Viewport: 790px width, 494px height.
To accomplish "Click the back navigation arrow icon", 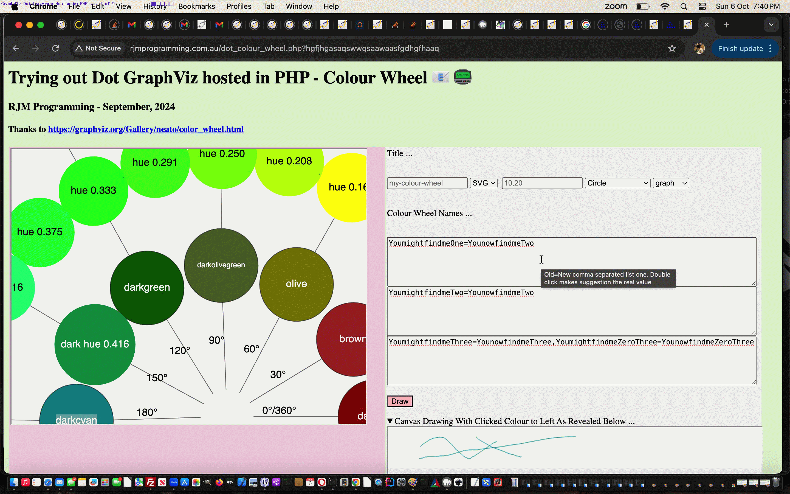I will tap(15, 48).
